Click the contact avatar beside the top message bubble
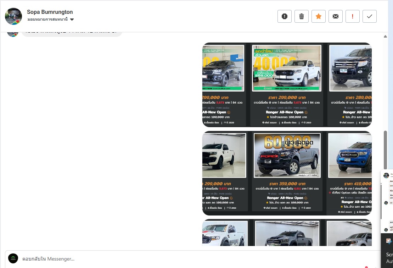This screenshot has width=393, height=268. (x=12, y=34)
